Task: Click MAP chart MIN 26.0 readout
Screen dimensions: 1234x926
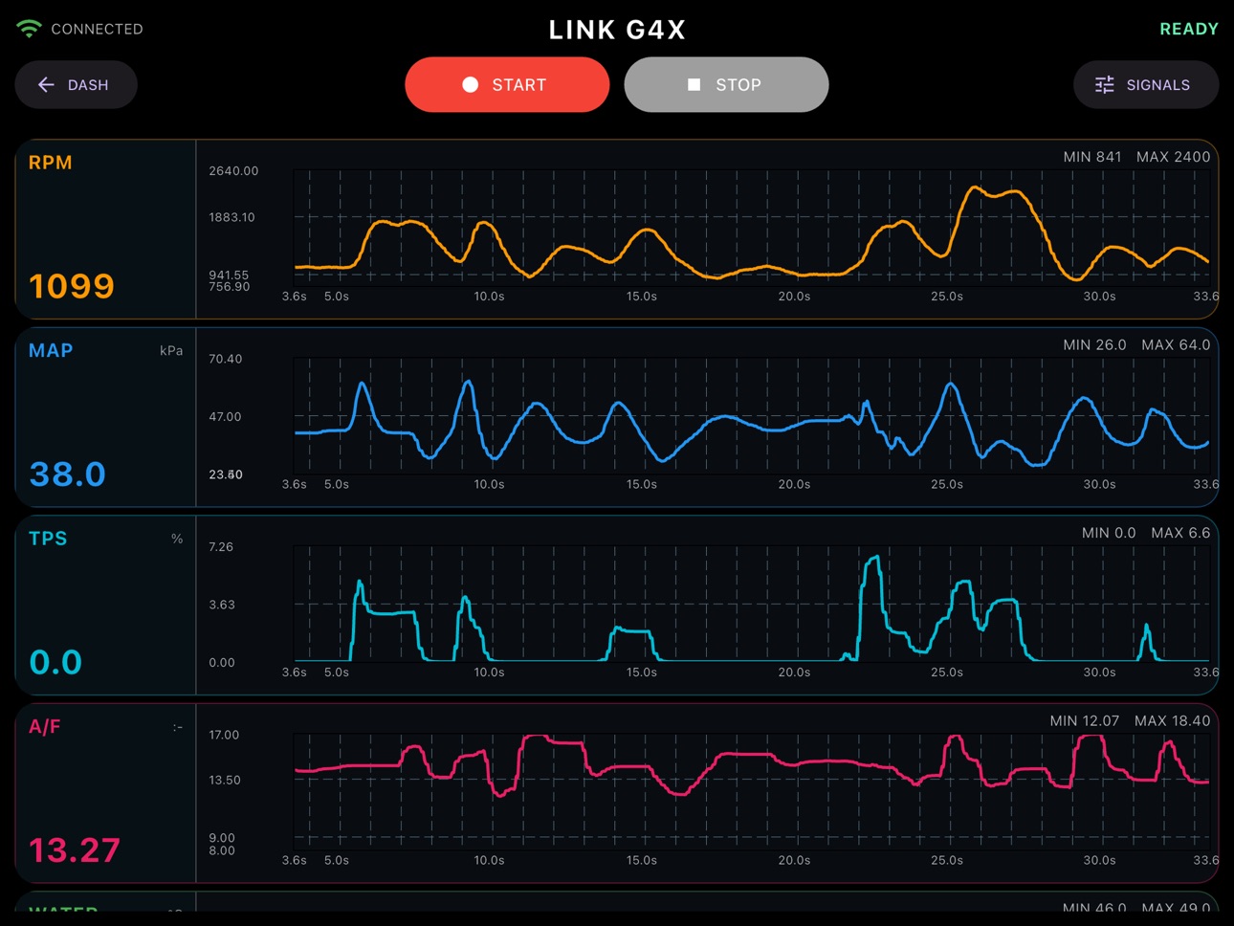Action: (1094, 344)
